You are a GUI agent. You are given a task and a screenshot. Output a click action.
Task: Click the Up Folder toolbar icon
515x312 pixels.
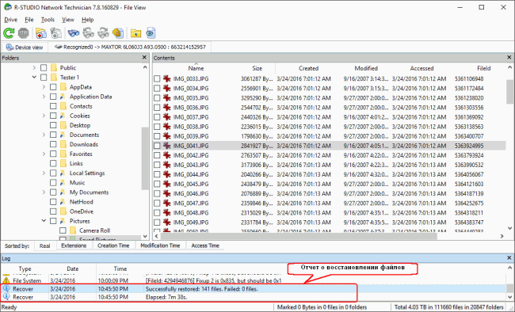[x=135, y=32]
